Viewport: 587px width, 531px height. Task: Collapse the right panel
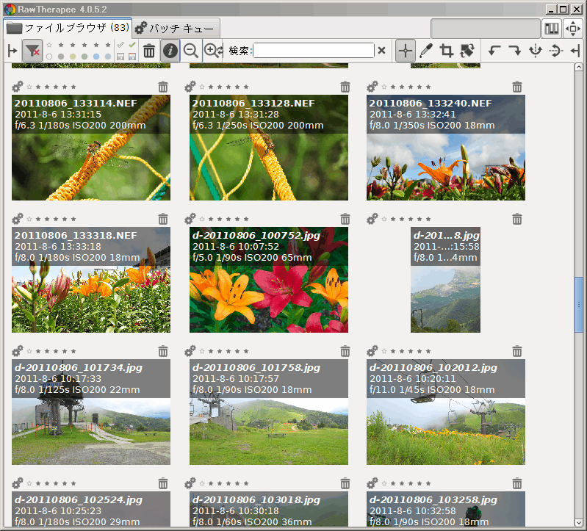575,51
